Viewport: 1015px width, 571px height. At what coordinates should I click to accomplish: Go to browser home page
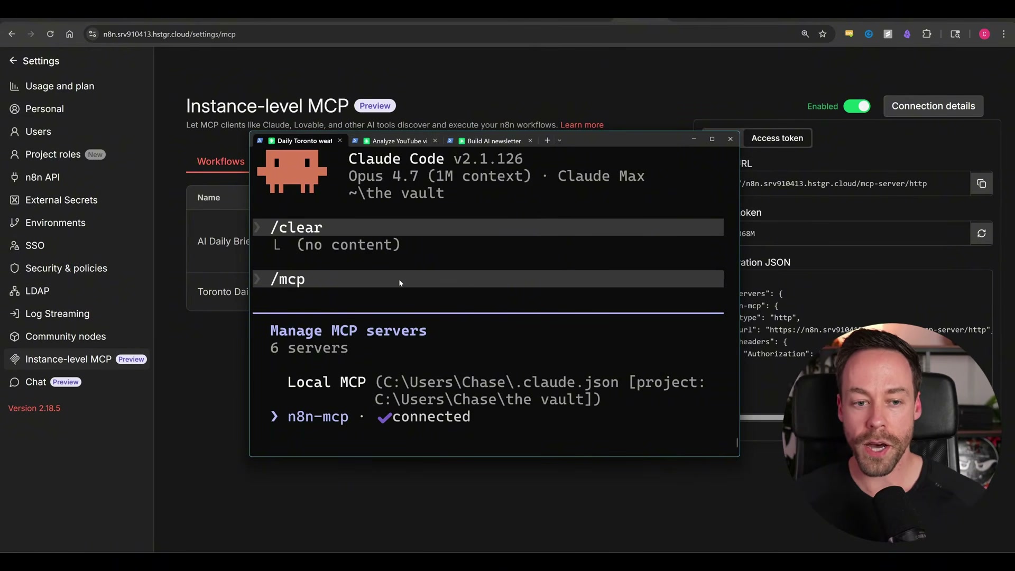tap(69, 34)
